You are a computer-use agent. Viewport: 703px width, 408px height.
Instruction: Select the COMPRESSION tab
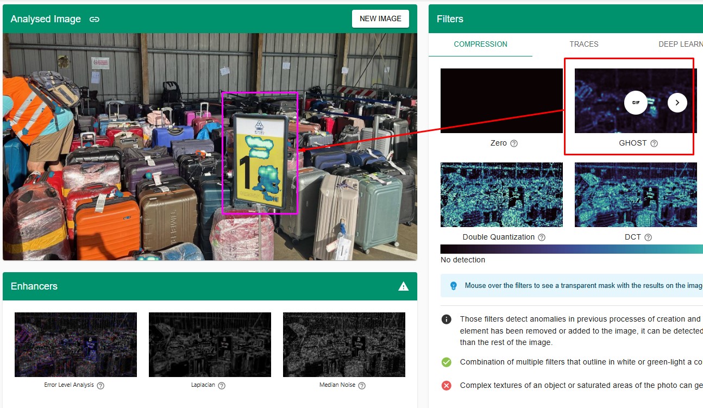pos(480,44)
